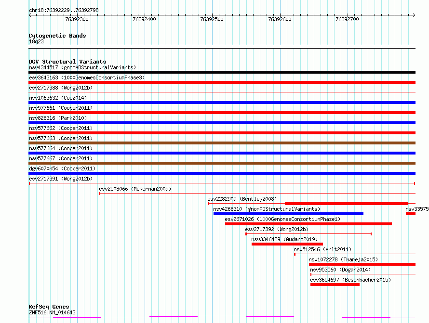Click ruler position 76392500
This screenshot has width=429, height=323.
[x=212, y=19]
